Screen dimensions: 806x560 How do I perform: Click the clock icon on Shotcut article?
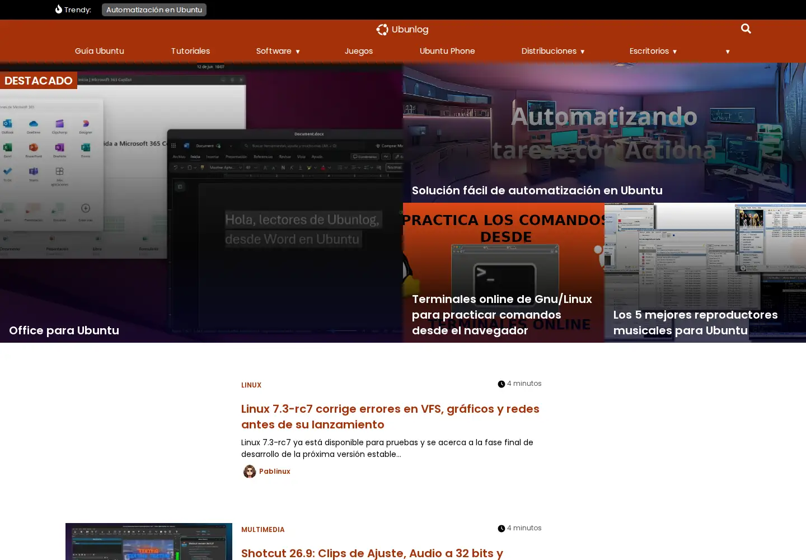pyautogui.click(x=502, y=529)
